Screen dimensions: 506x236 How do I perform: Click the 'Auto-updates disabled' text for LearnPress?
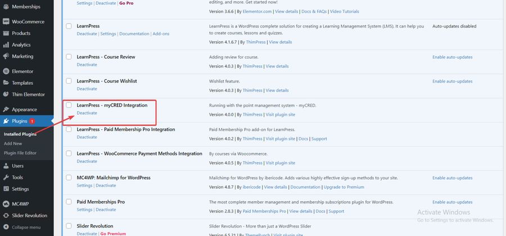tap(454, 26)
